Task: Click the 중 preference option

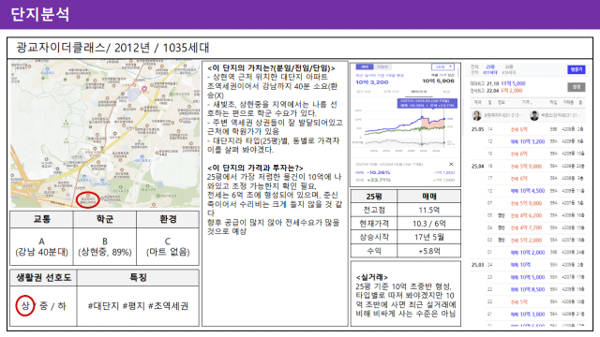Action: tap(44, 306)
